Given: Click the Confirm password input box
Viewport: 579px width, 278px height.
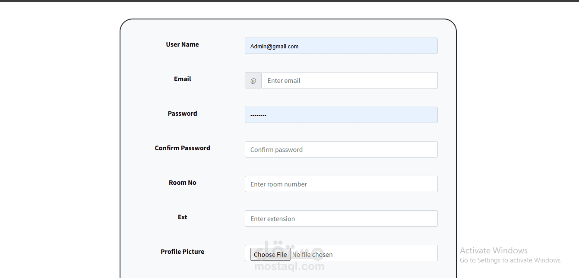Looking at the screenshot, I should coord(341,150).
